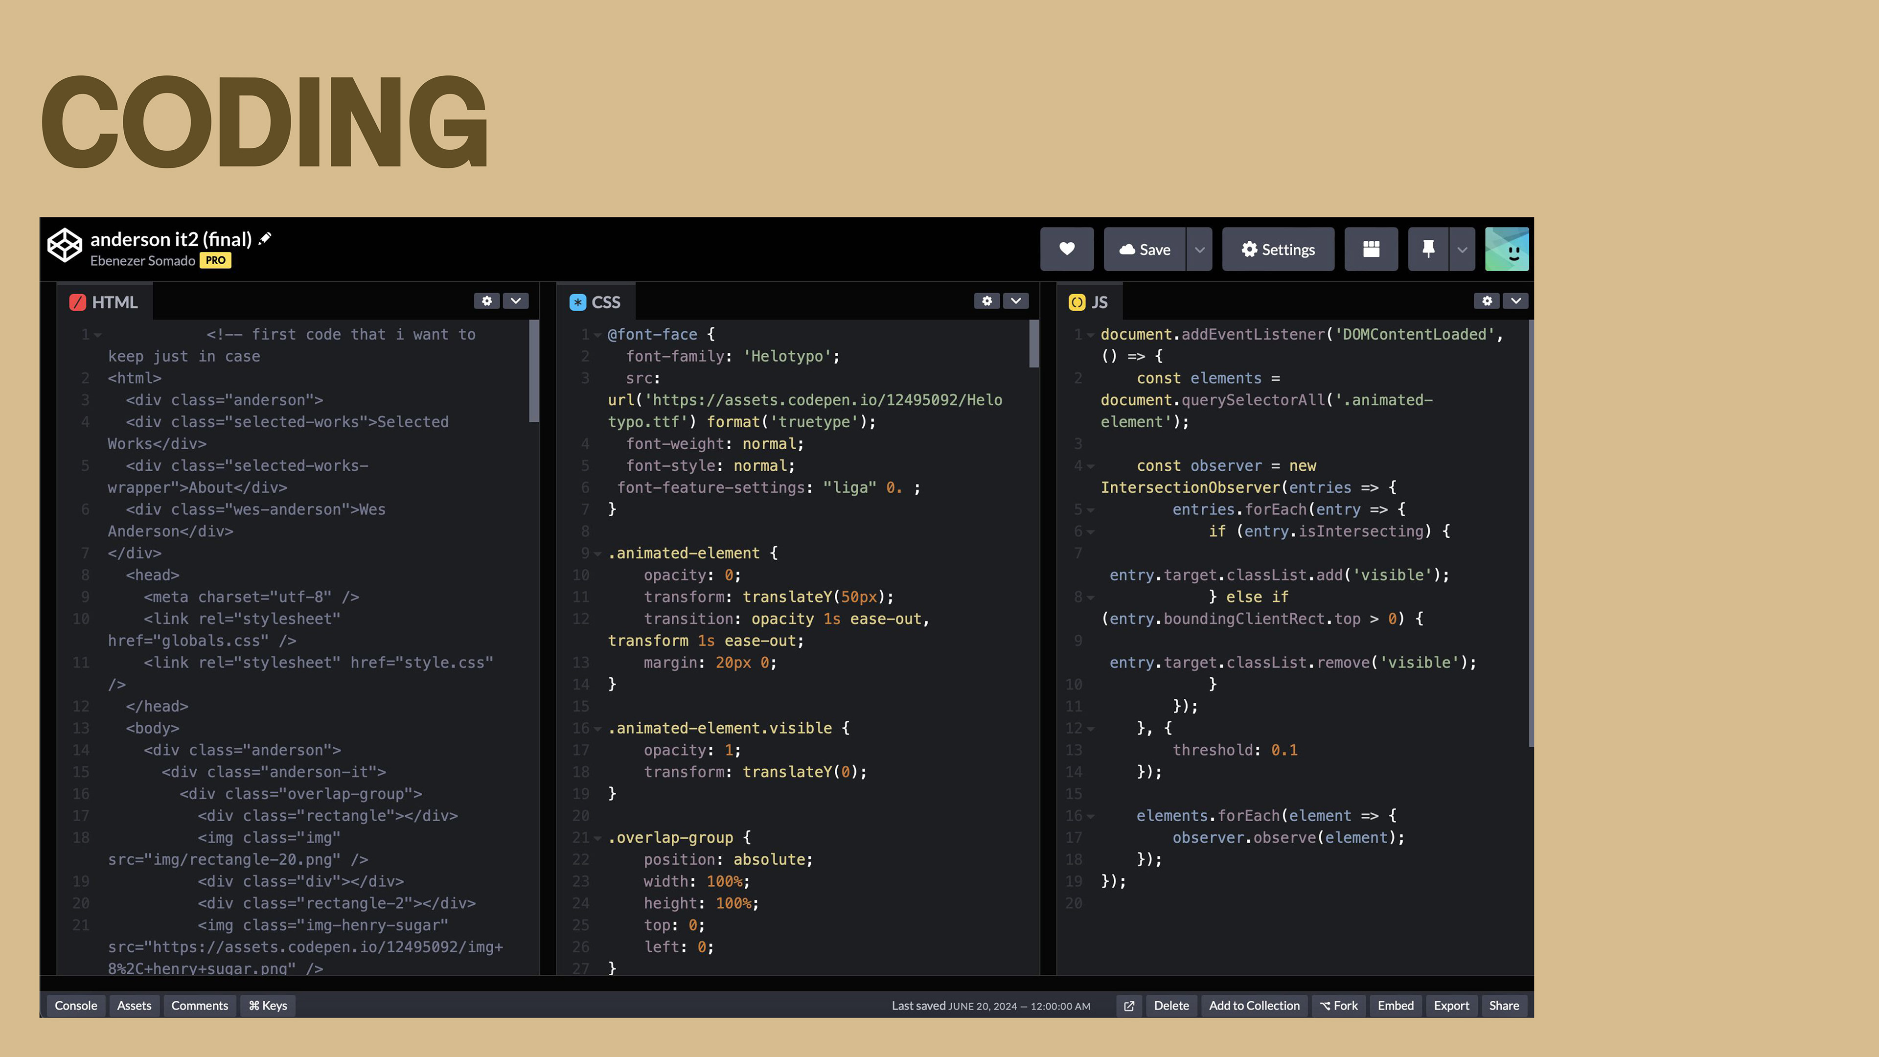1879x1057 pixels.
Task: Open the Comments panel
Action: (200, 1006)
